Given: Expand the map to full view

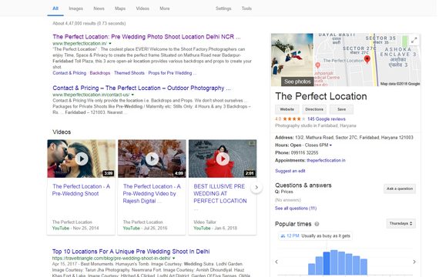Looking at the screenshot, I should 414,40.
